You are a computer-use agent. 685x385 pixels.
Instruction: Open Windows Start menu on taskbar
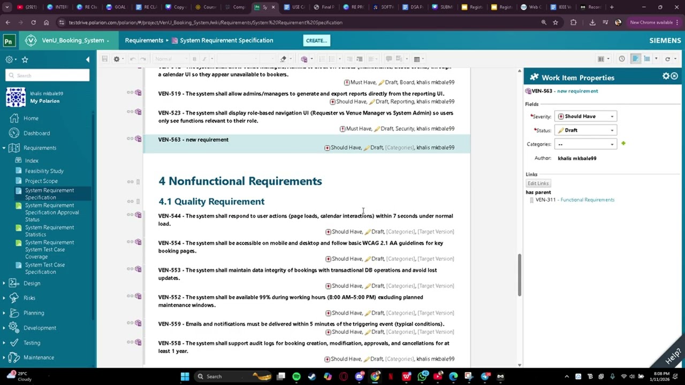point(185,376)
